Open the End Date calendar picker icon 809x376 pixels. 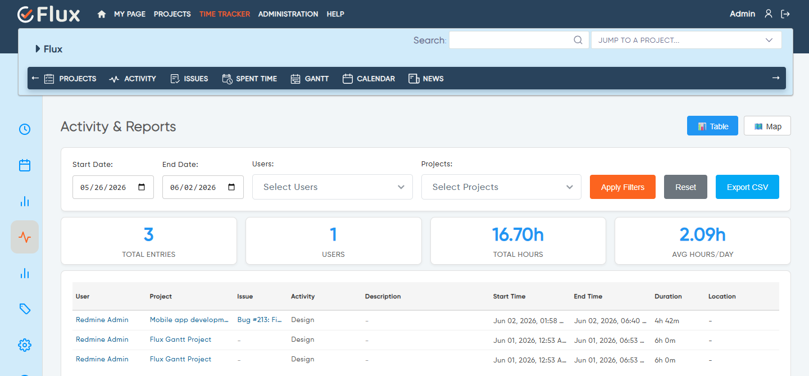(231, 187)
